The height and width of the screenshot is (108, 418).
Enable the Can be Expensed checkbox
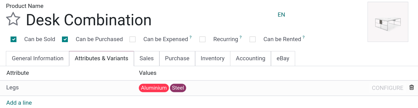(x=133, y=39)
